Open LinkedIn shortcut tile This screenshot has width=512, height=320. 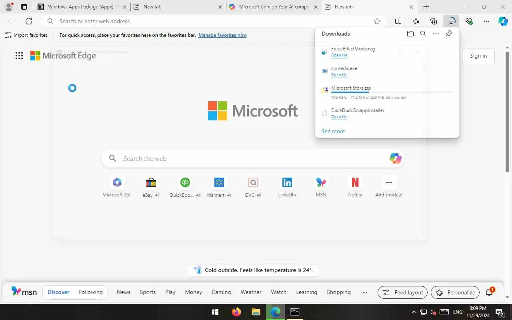[x=287, y=186]
